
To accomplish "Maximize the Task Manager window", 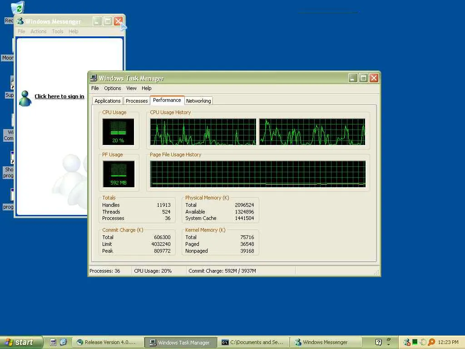I will 363,78.
